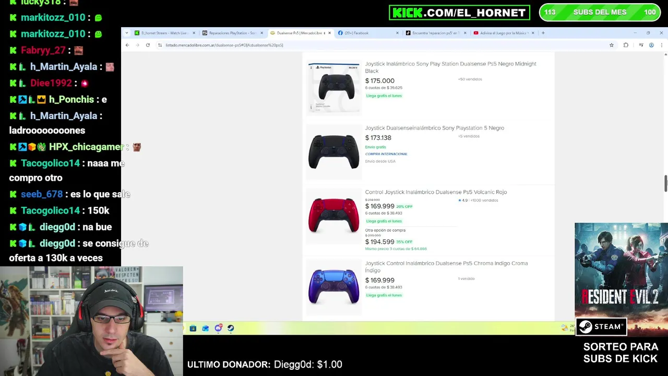Select the Dualsense Ps5 MercadoLibre tab

[300, 33]
